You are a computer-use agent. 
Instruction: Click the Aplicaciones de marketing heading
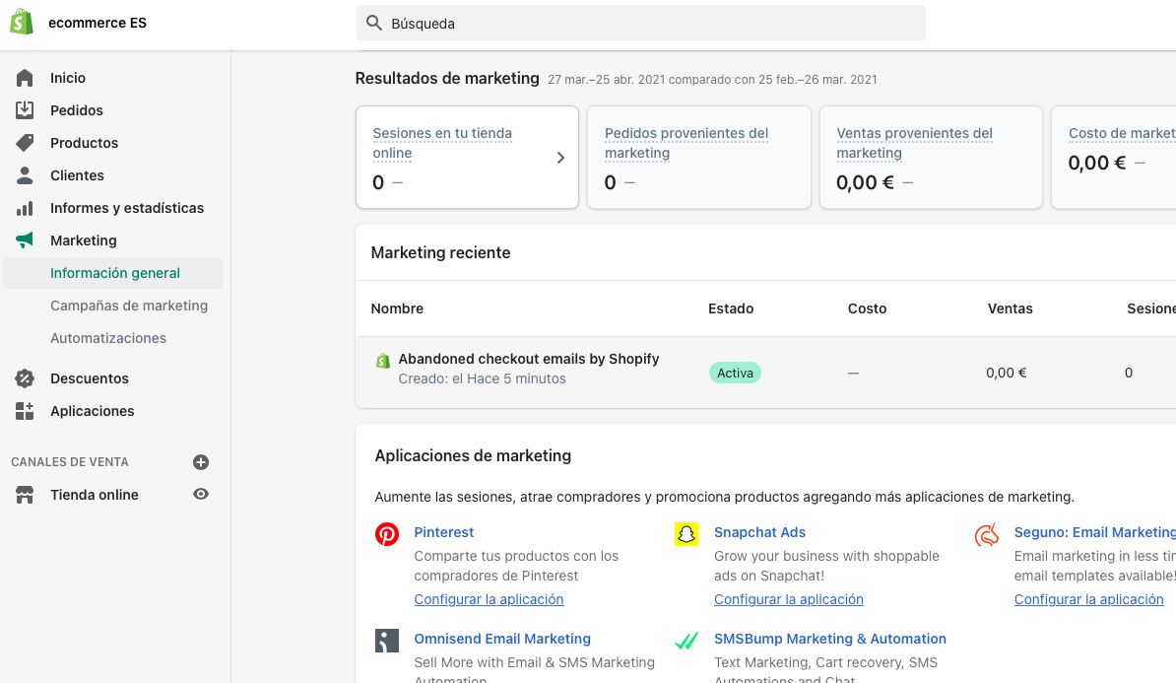[x=473, y=455]
